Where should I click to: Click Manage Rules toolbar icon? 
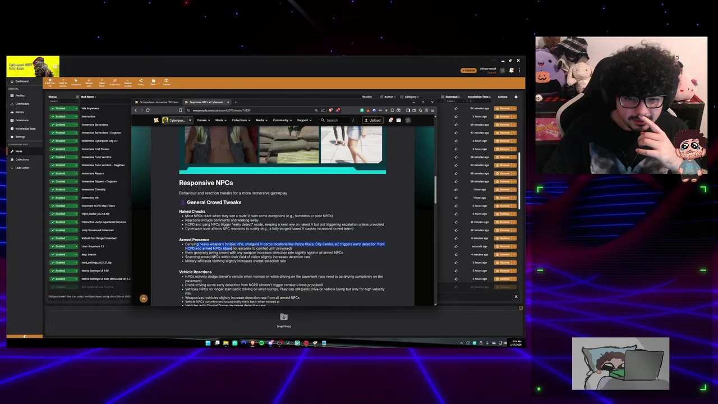[89, 82]
